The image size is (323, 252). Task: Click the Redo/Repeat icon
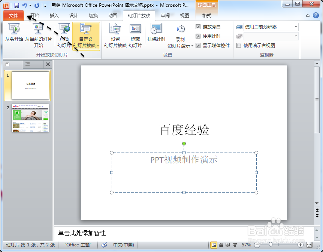37,5
